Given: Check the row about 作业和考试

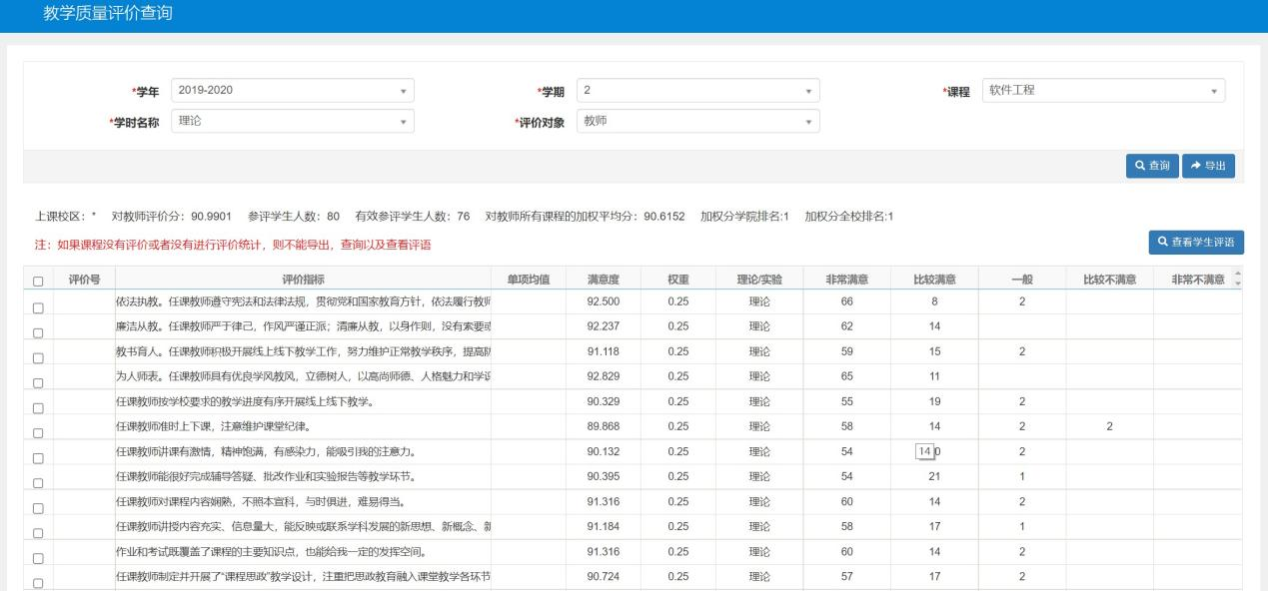Looking at the screenshot, I should tap(38, 558).
